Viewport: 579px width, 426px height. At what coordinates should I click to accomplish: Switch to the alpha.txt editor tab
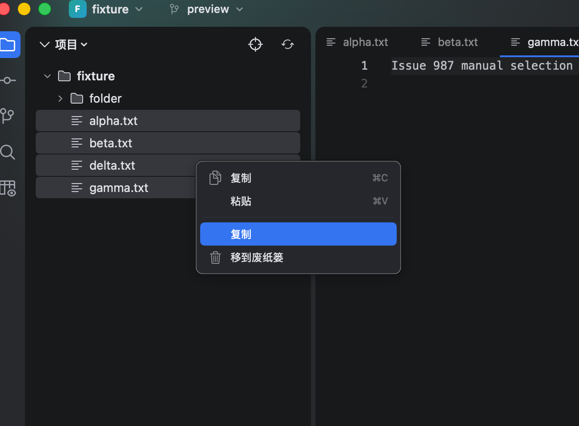coord(357,42)
